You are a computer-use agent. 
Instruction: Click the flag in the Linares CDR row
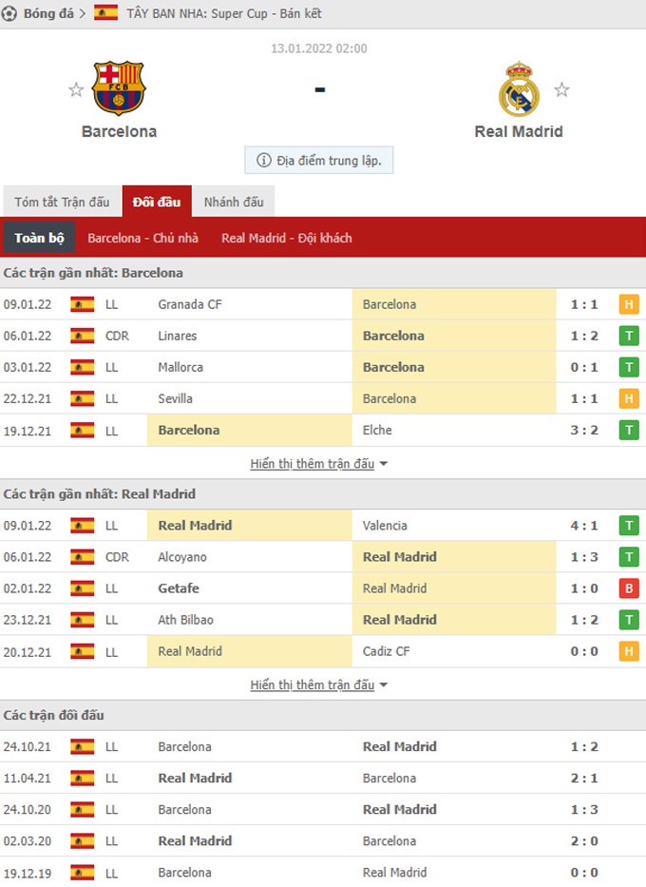pos(83,336)
